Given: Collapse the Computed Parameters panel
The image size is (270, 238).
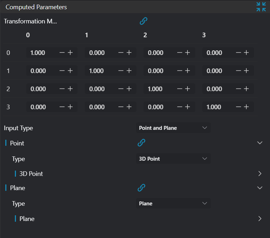Looking at the screenshot, I should (x=261, y=7).
